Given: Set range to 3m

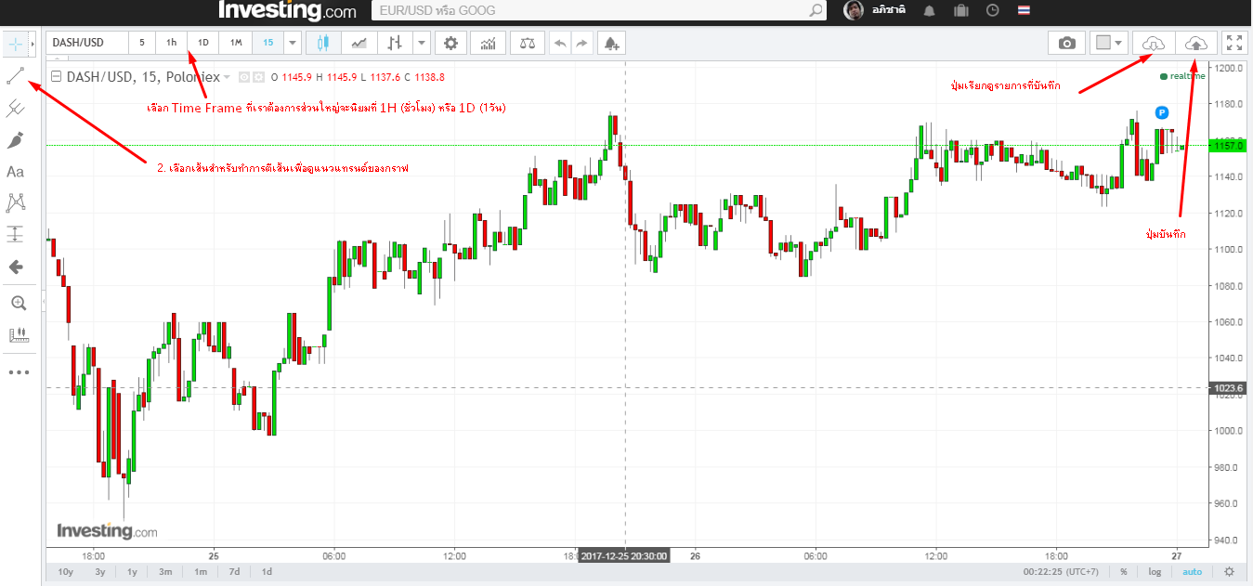Looking at the screenshot, I should click(x=165, y=571).
